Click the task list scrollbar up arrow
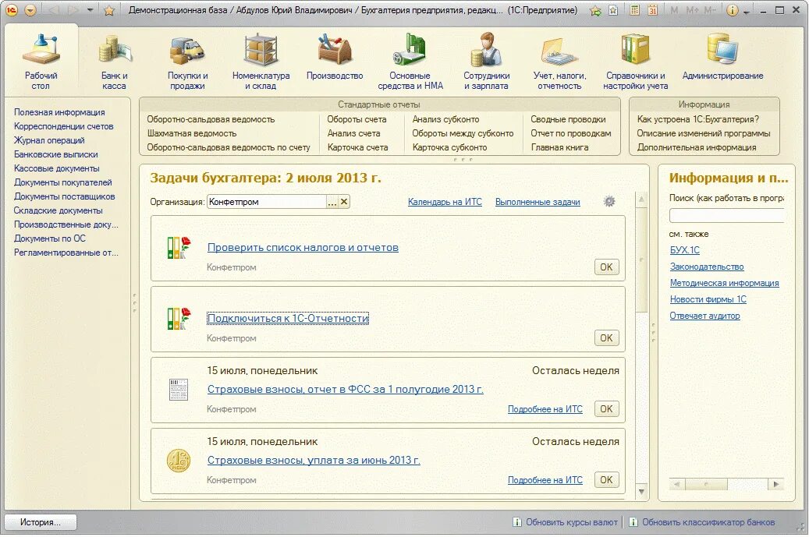Viewport: 809px width, 537px height. coord(641,199)
